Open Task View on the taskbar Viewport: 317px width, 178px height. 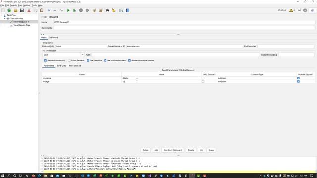(x=21, y=176)
